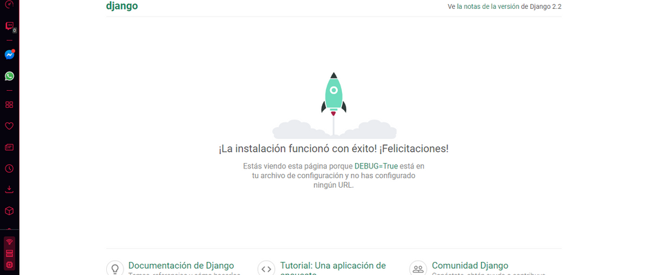
Task: Click the community people icon
Action: pos(418,269)
